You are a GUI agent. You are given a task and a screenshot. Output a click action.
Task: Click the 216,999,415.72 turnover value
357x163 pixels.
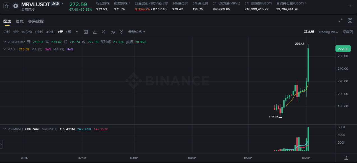pos(256,9)
